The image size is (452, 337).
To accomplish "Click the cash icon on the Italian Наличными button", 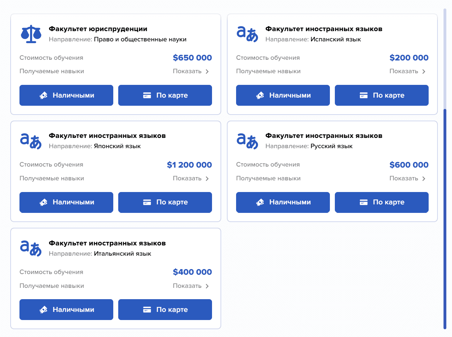I will click(44, 309).
